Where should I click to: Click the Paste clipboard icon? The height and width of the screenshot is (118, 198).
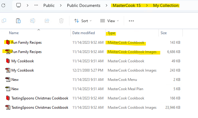18,21
